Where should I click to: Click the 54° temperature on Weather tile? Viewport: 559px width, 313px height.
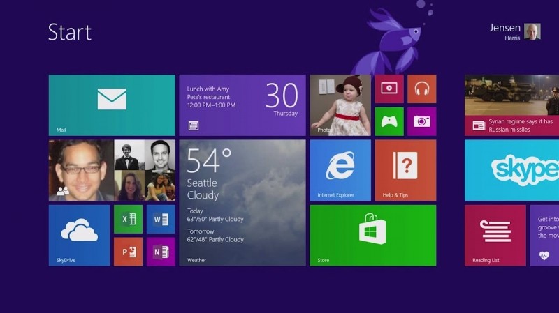[209, 160]
